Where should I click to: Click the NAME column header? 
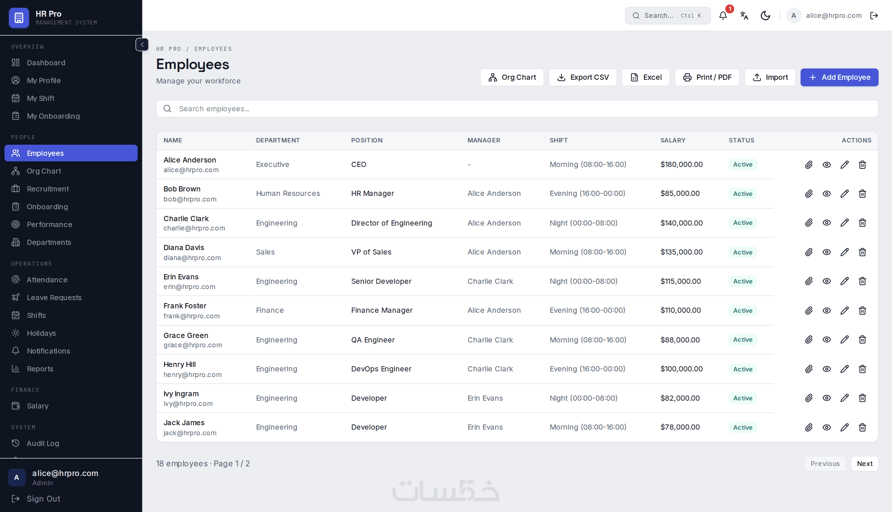point(173,140)
